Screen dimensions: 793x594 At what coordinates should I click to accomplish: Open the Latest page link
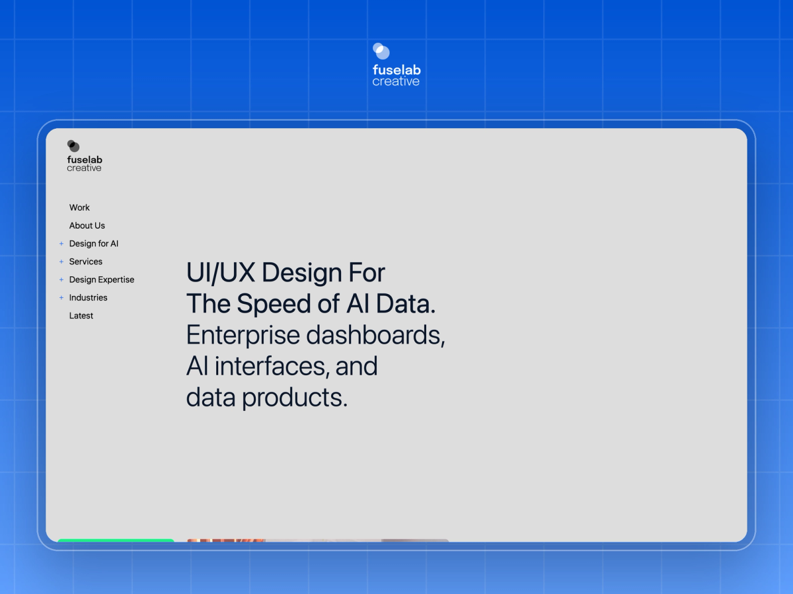coord(81,316)
